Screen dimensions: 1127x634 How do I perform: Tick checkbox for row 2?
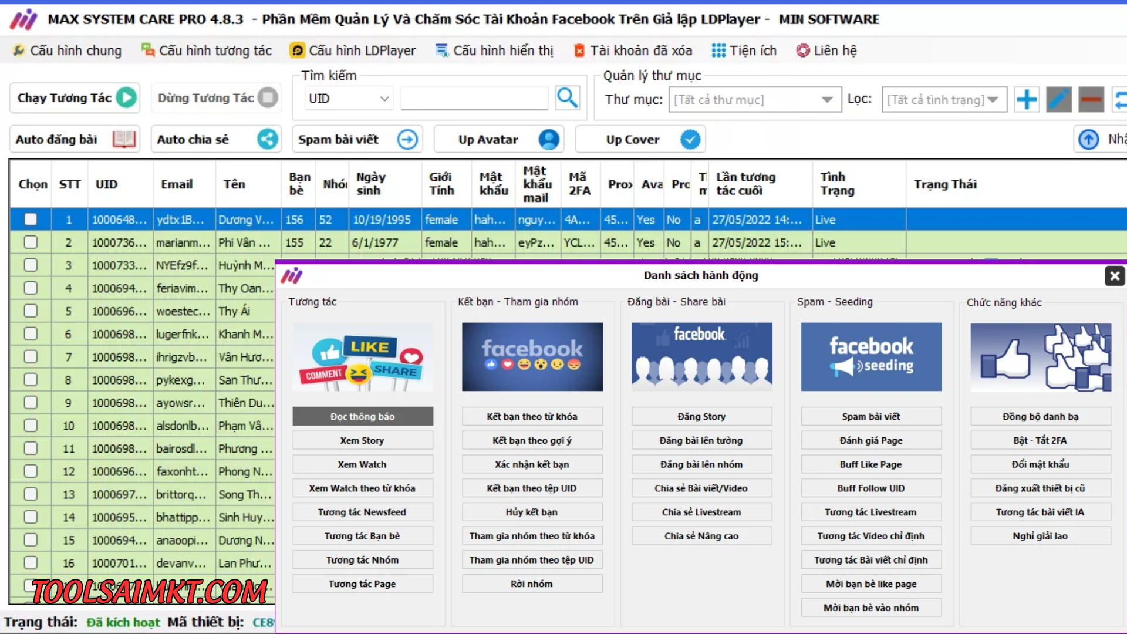tap(31, 242)
